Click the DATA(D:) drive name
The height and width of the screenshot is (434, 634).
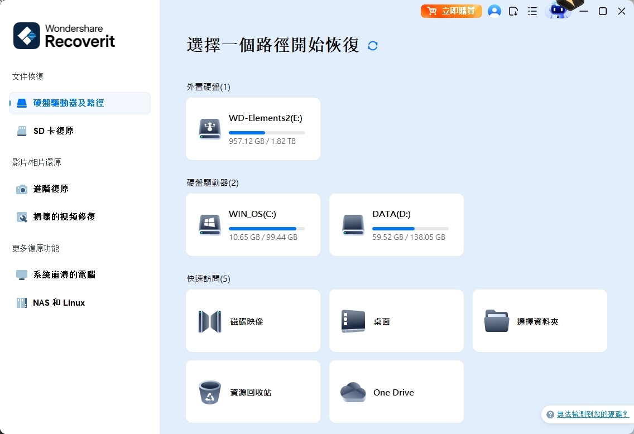(391, 214)
